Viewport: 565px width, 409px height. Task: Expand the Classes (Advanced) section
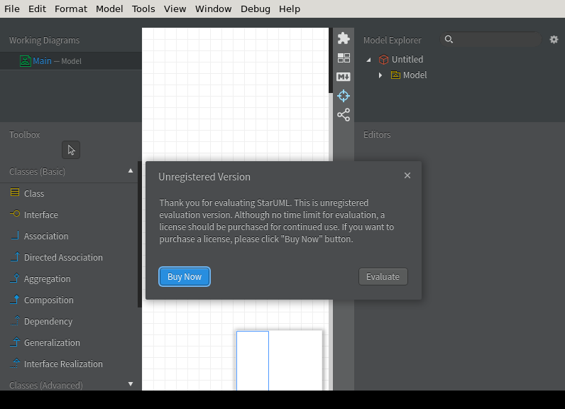131,384
